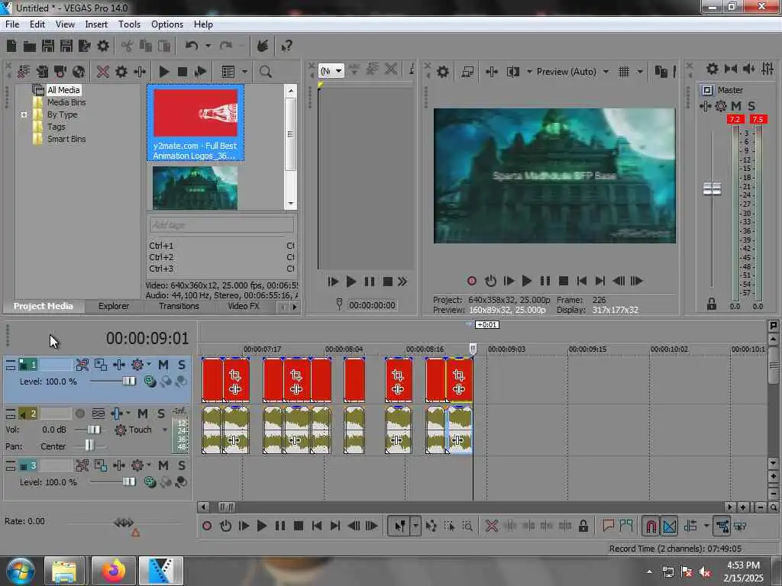Switch to the Explorer tab
Screen dimensions: 782x586
click(x=114, y=306)
